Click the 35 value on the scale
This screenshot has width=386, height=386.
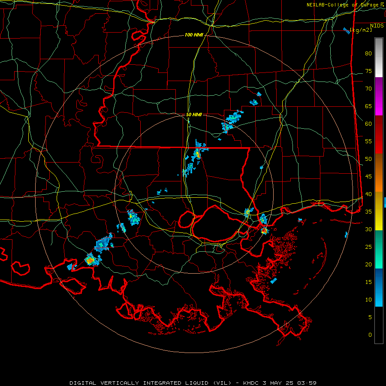coord(368,212)
